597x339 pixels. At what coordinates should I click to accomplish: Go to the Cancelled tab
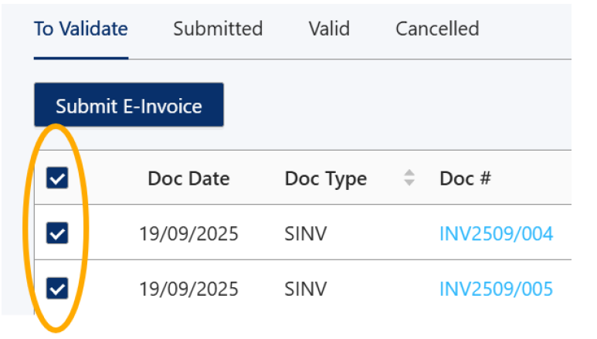tap(437, 29)
